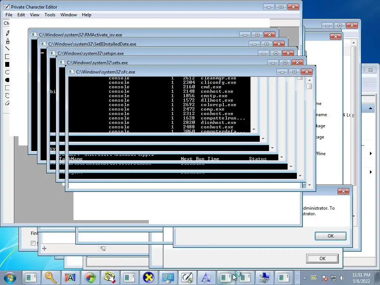Screen dimensions: 380x285
Task: Open the Action Center flag tray icon
Action: 324,278
